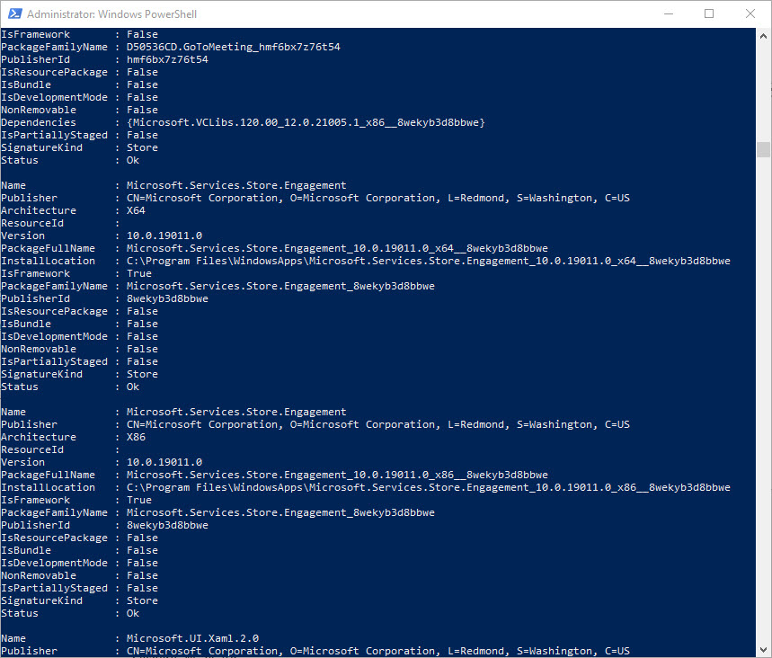Image resolution: width=772 pixels, height=658 pixels.
Task: Close the Administrator PowerShell window
Action: pos(750,13)
